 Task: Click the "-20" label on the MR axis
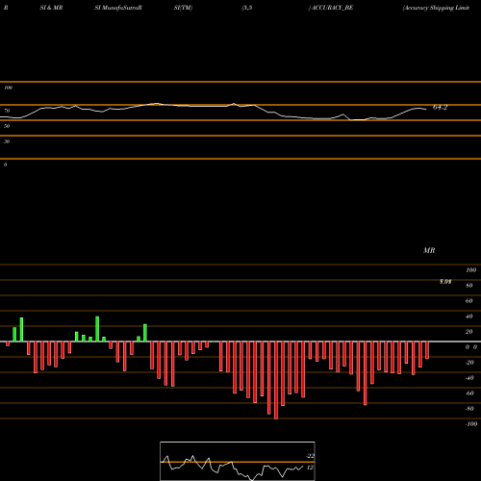pos(469,363)
